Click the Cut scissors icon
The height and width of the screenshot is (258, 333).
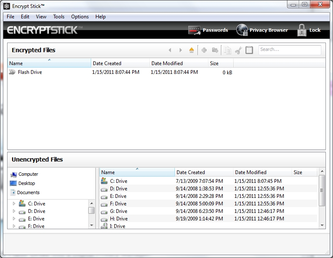coord(238,50)
